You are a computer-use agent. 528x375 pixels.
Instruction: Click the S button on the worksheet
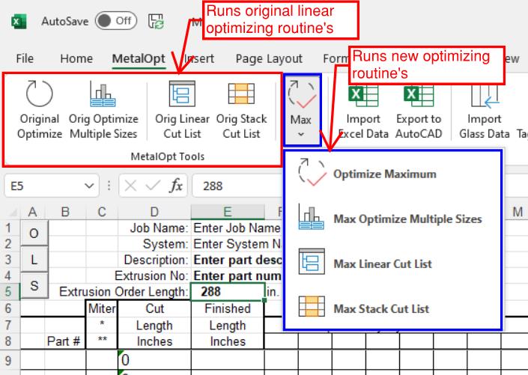point(34,285)
